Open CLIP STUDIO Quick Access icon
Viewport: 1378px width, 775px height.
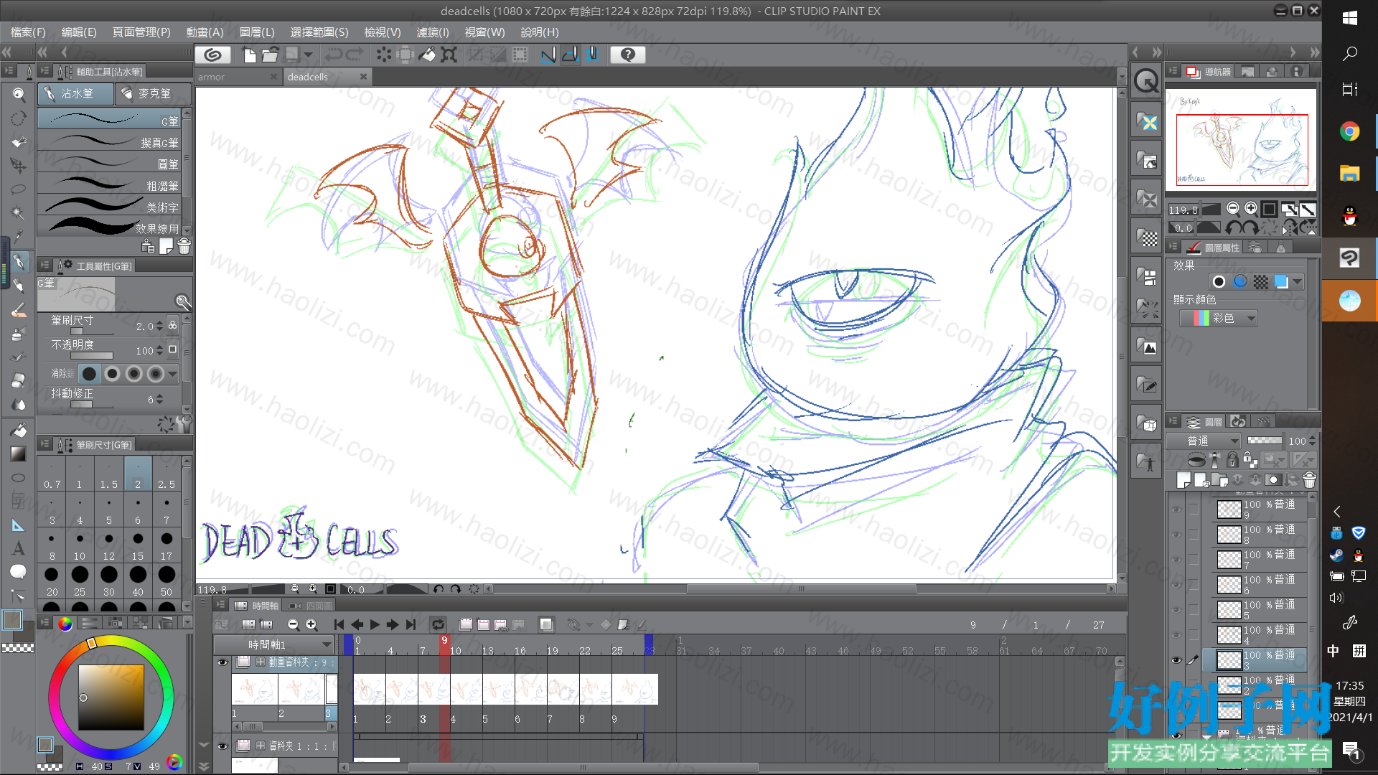pos(1147,81)
